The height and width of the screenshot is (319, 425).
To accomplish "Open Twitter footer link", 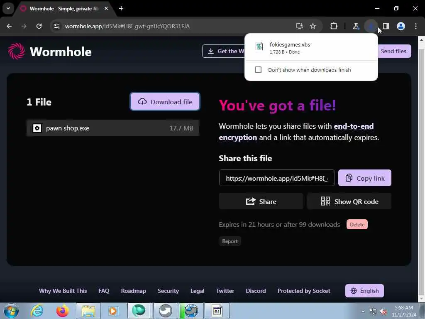I will tap(225, 291).
